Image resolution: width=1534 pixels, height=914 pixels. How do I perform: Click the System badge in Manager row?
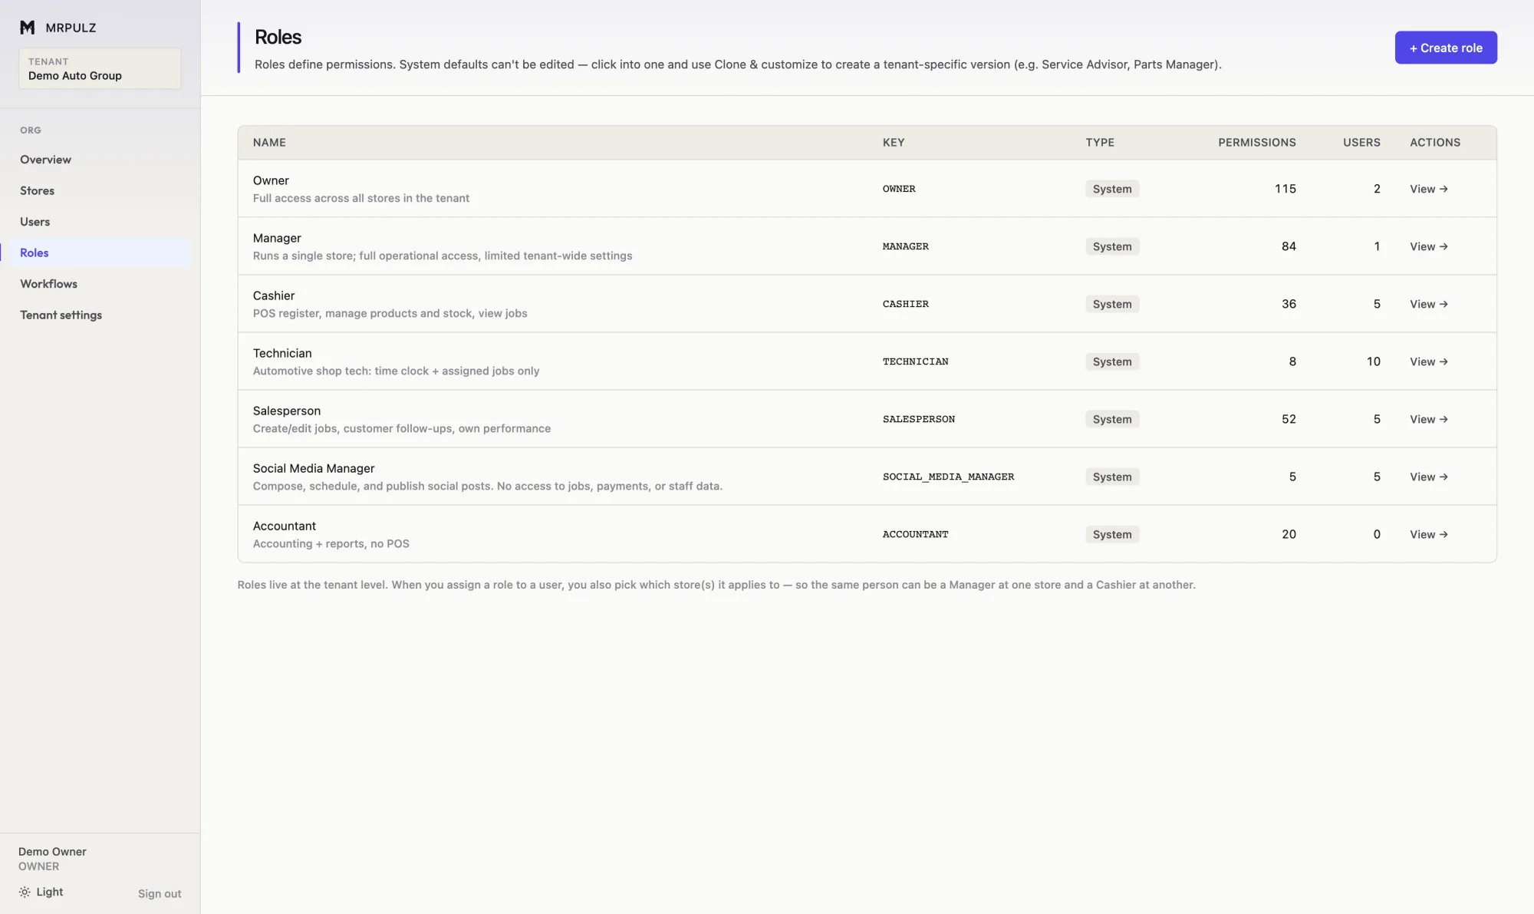1112,246
